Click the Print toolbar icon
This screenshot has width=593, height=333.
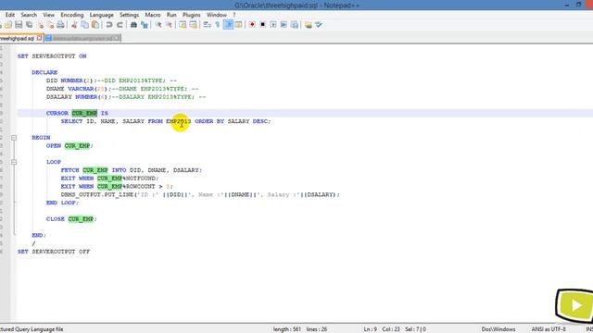point(60,25)
